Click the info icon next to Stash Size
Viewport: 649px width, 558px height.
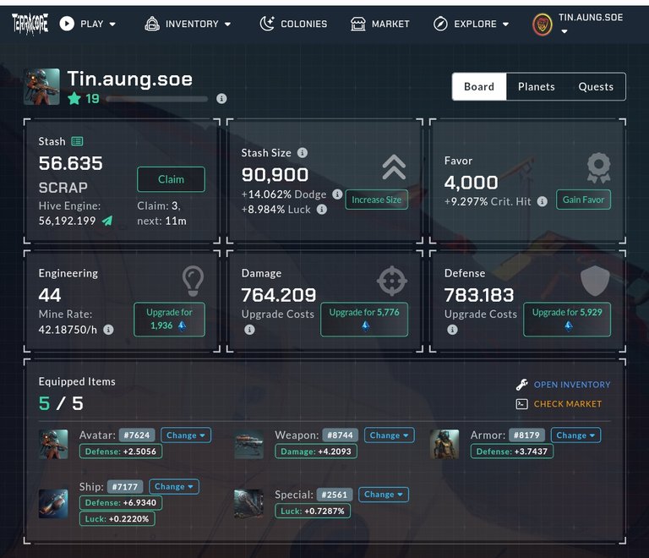[x=303, y=153]
